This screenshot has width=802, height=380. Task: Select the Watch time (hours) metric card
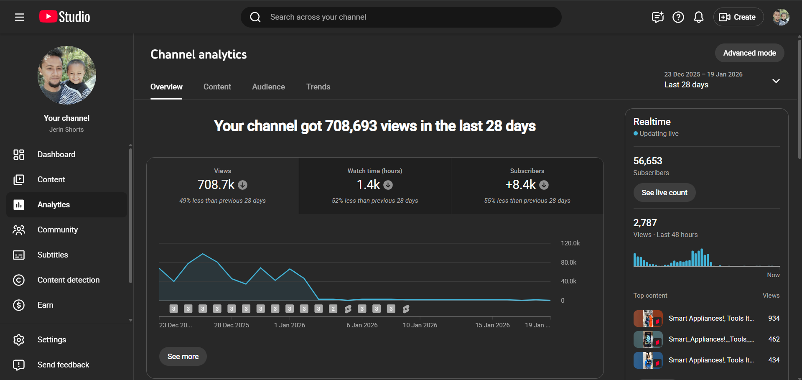(x=375, y=186)
